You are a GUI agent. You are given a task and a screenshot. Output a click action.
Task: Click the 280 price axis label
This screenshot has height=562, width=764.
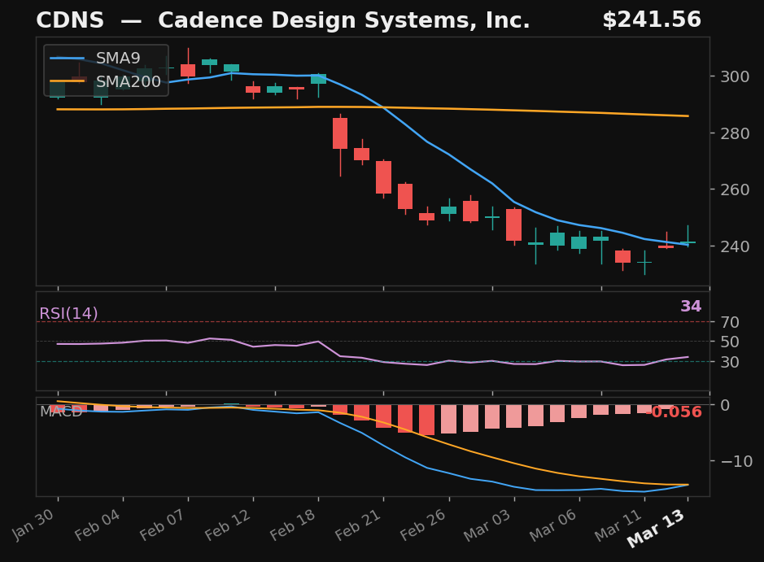735,133
